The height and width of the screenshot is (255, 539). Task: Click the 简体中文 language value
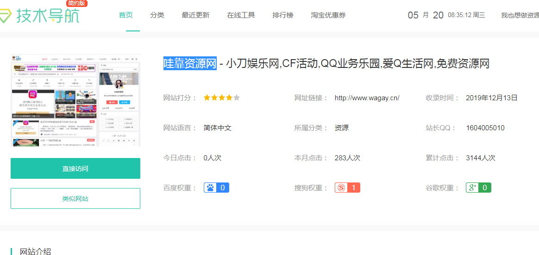pos(218,128)
